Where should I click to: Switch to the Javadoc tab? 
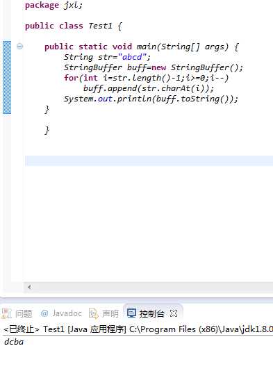(x=61, y=313)
